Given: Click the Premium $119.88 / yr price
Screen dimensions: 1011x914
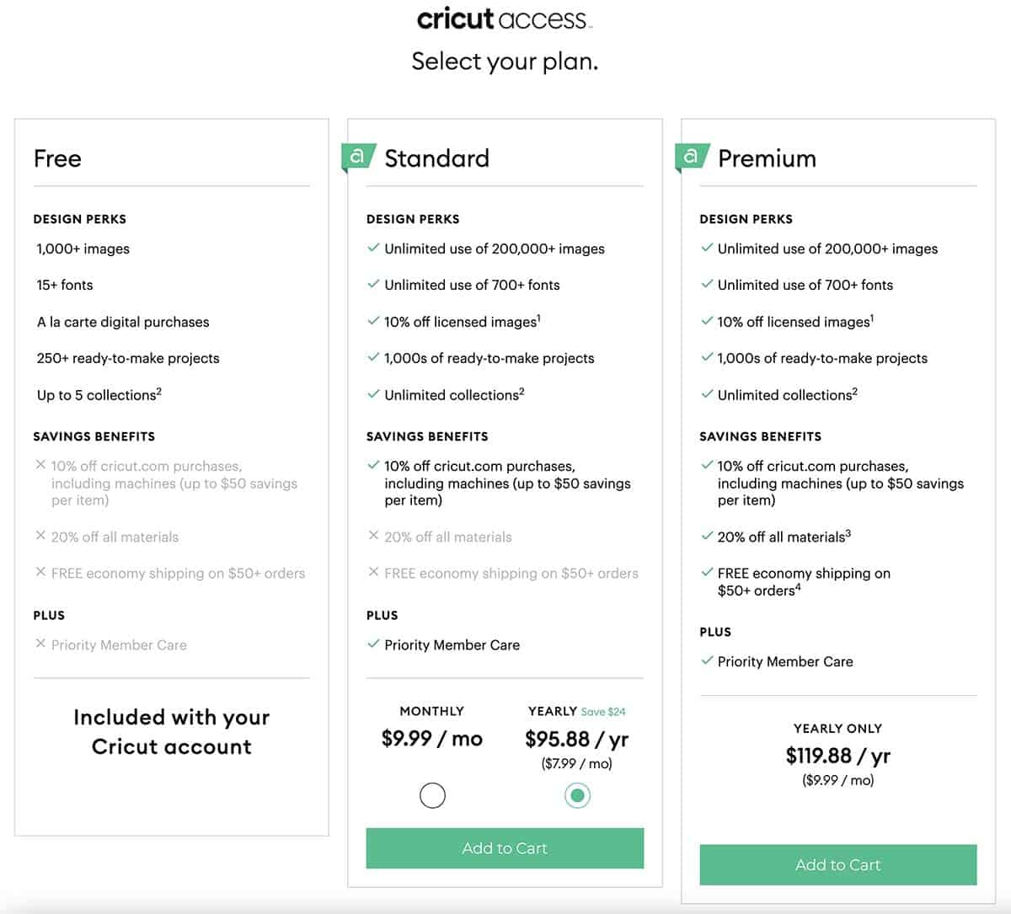Looking at the screenshot, I should click(x=838, y=756).
